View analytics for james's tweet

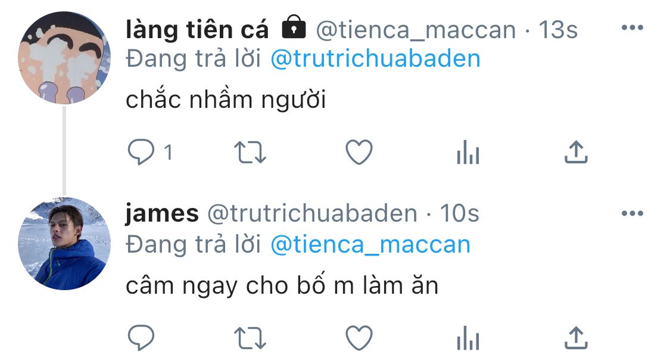pos(468,338)
